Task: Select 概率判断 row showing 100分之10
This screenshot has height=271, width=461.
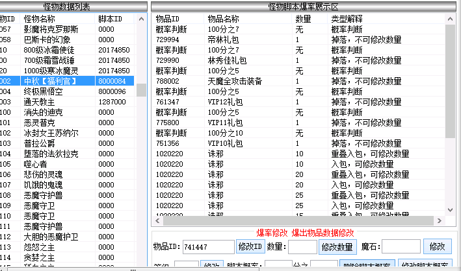Action: [x=298, y=133]
